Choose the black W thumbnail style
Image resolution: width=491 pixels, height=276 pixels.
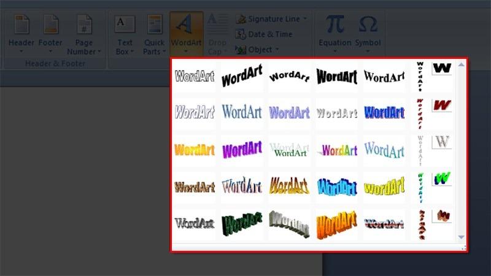442,68
